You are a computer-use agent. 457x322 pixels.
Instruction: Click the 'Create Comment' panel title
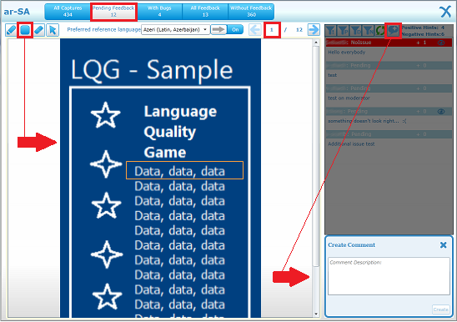click(x=351, y=245)
